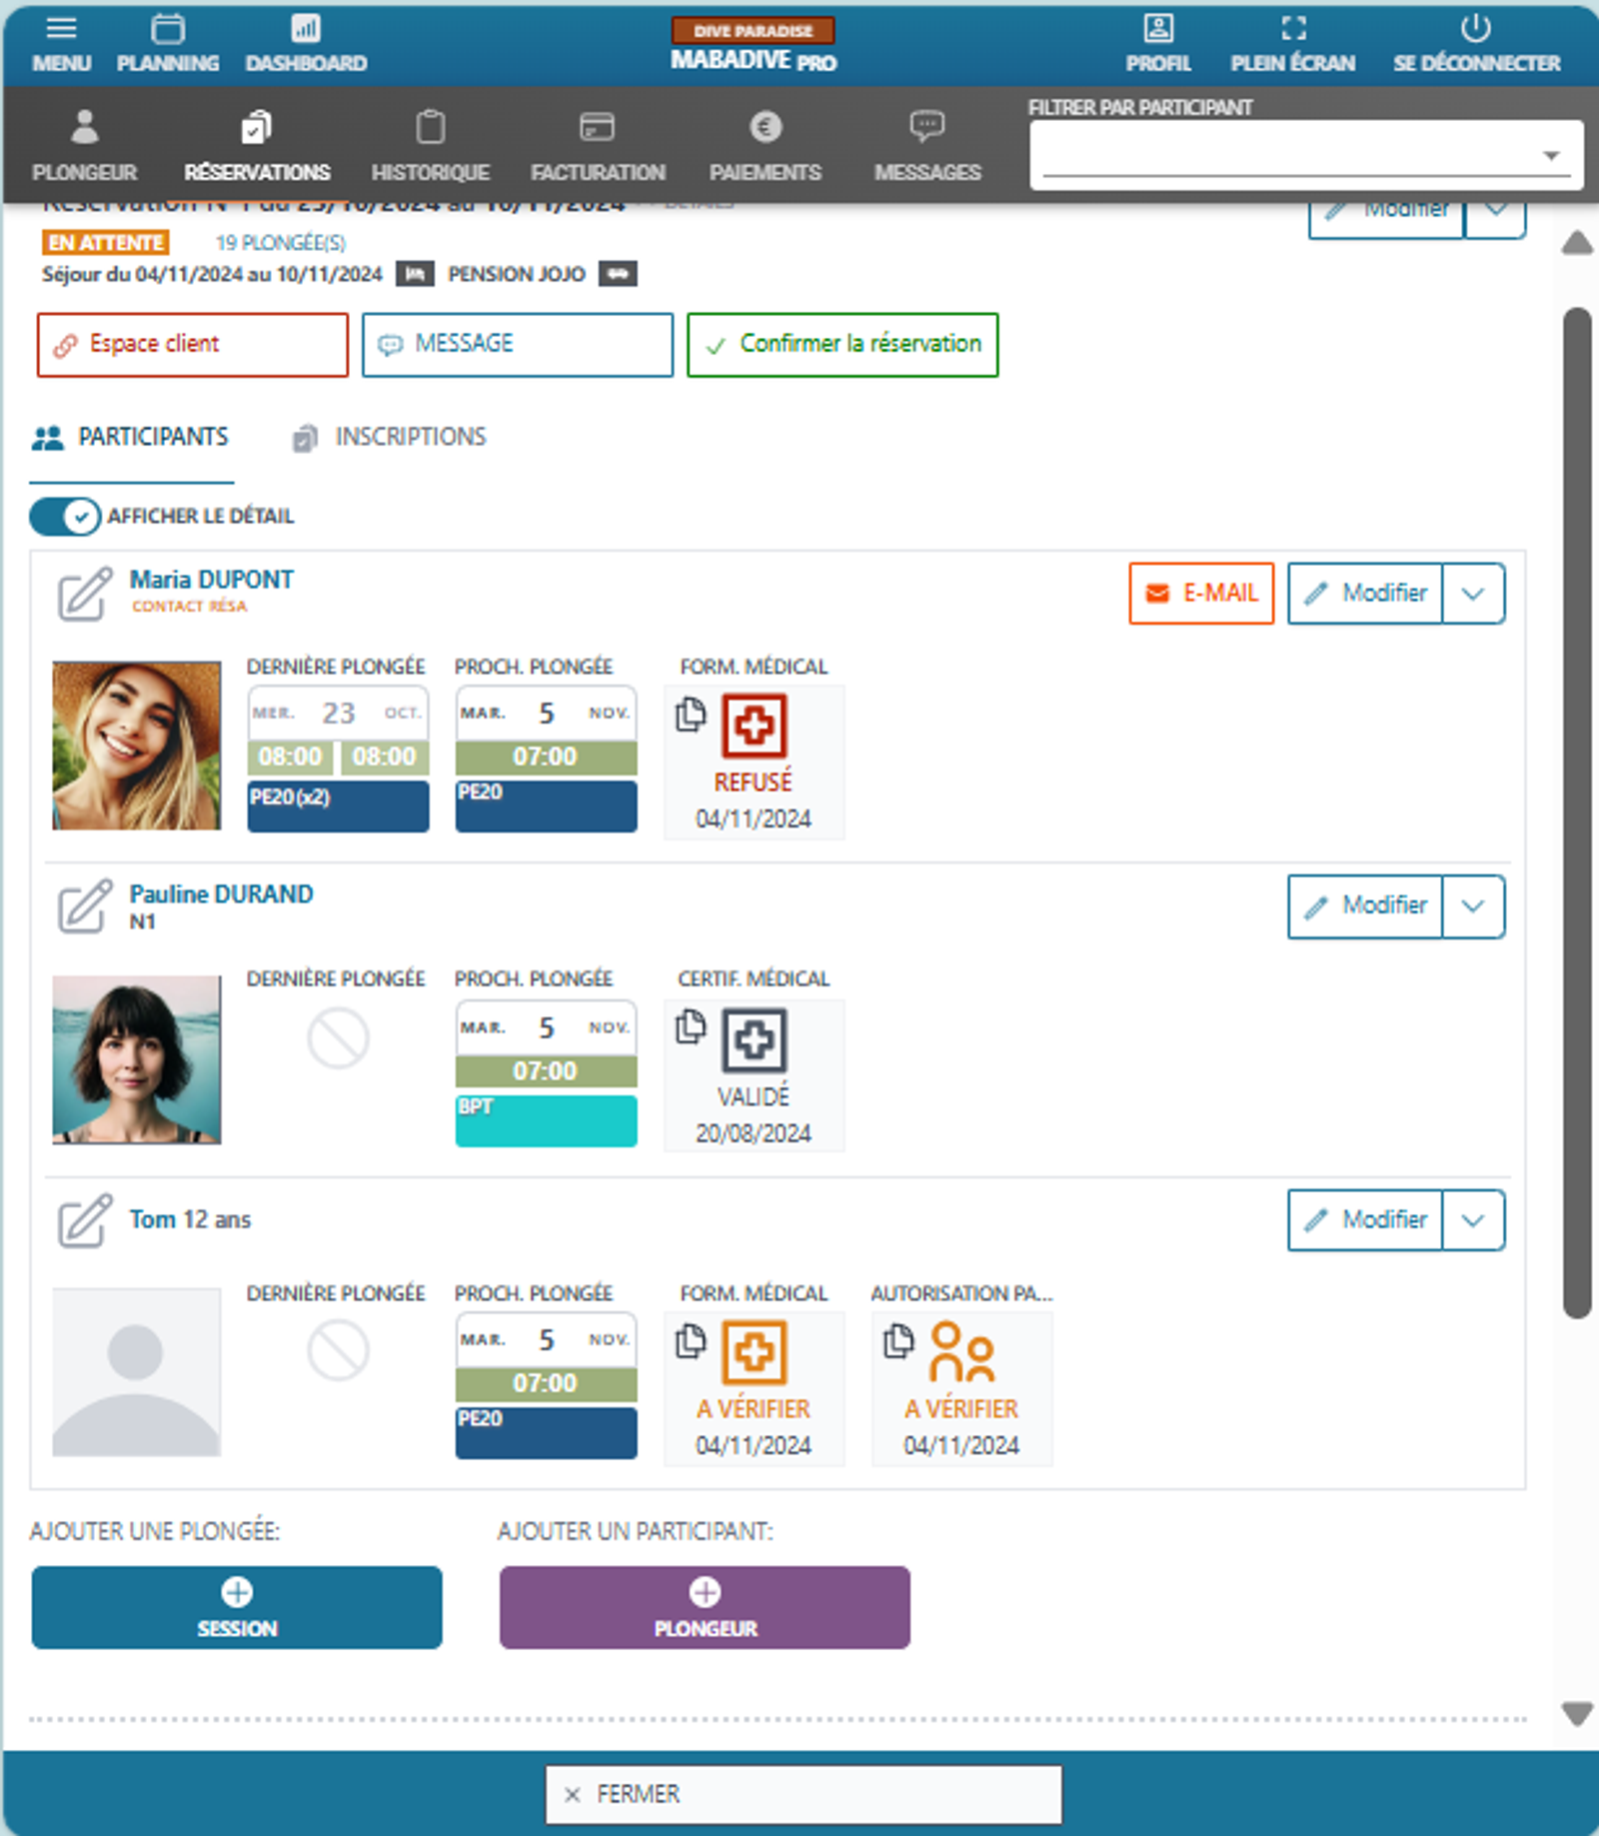This screenshot has width=1599, height=1836.
Task: Click Tom's placeholder avatar image
Action: tap(137, 1372)
